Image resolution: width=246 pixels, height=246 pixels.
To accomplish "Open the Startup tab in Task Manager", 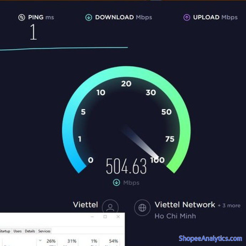I will click(5, 231).
